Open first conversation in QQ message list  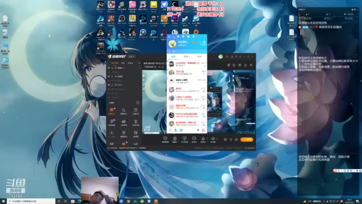click(x=187, y=64)
